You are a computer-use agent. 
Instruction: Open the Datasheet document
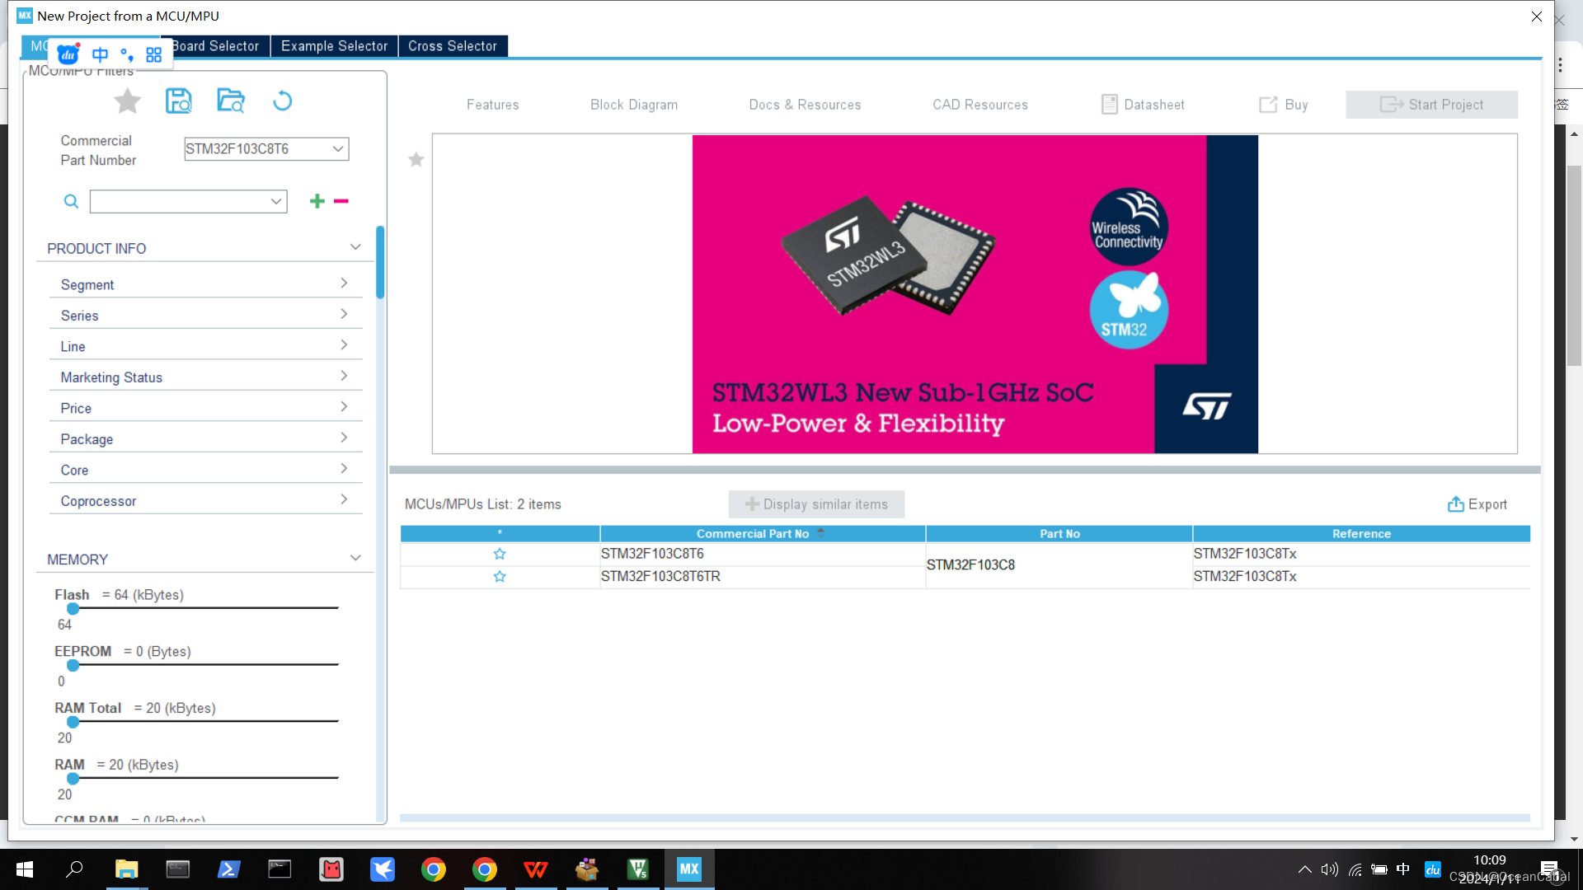[x=1143, y=105]
